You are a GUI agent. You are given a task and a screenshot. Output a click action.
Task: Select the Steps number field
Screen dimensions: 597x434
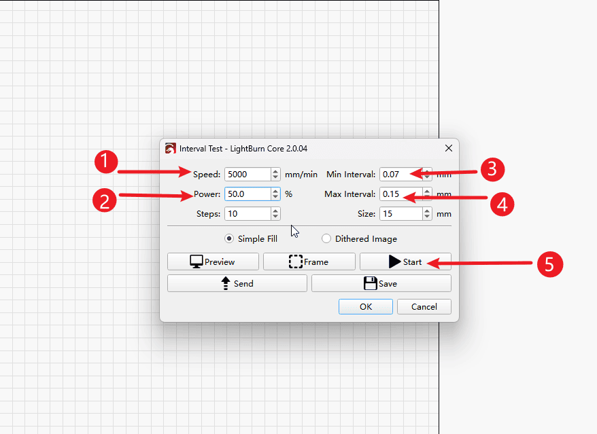pyautogui.click(x=247, y=213)
